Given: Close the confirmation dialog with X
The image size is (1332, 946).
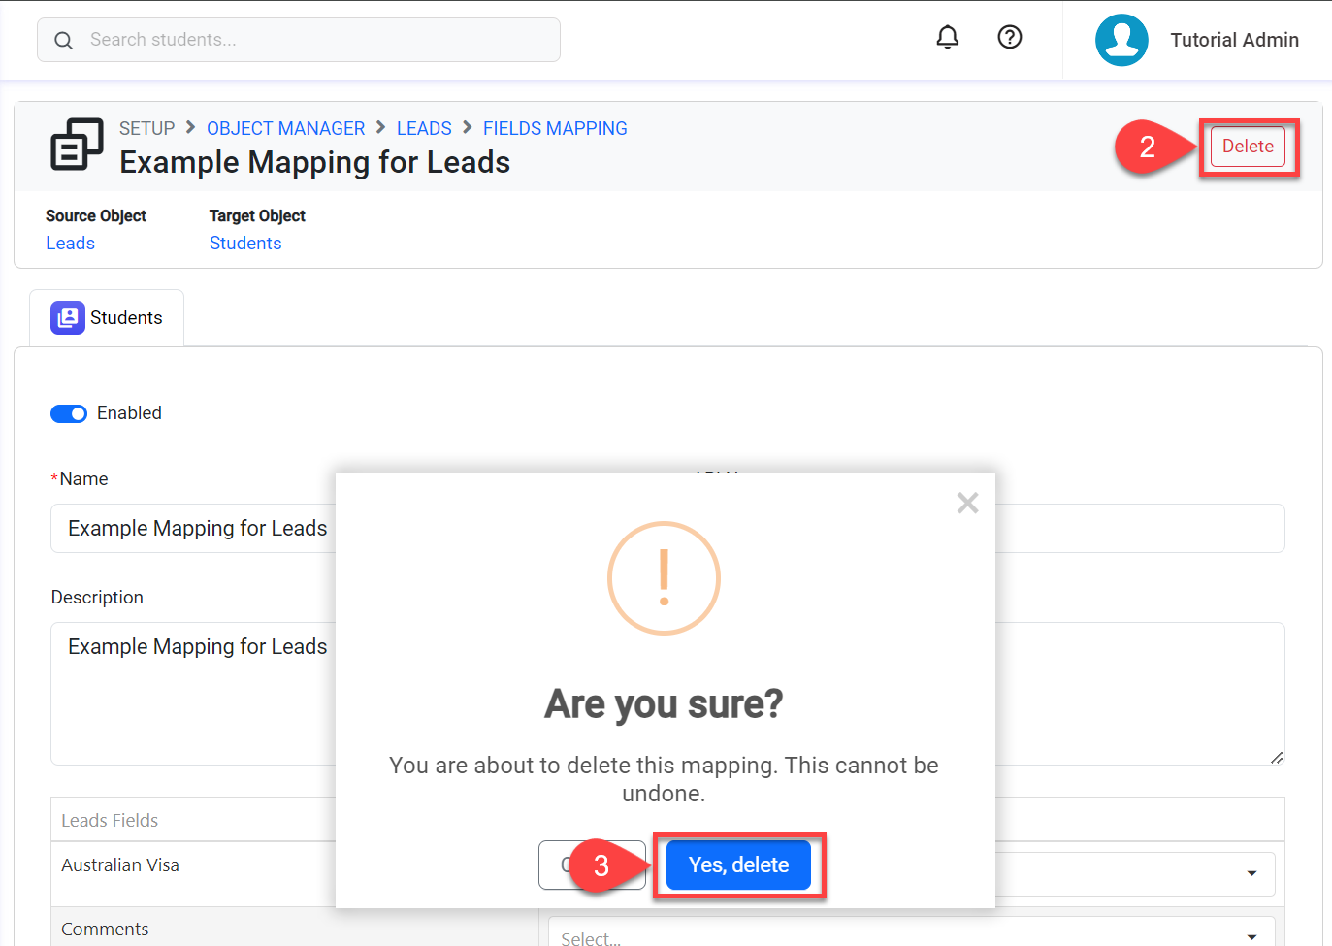Looking at the screenshot, I should pos(967,503).
